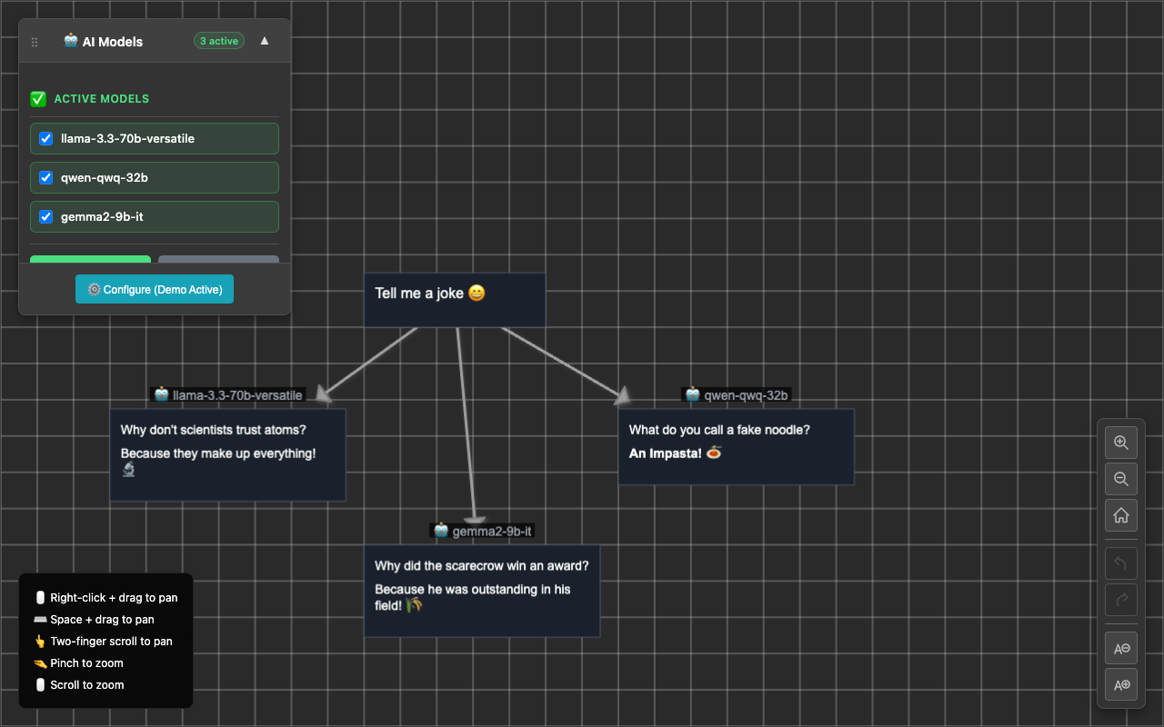Select the 'Tell me a joke' prompt node
The width and height of the screenshot is (1164, 727).
pos(455,299)
